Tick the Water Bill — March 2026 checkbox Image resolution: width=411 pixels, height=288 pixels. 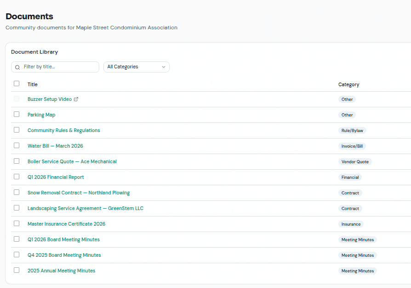(x=17, y=145)
